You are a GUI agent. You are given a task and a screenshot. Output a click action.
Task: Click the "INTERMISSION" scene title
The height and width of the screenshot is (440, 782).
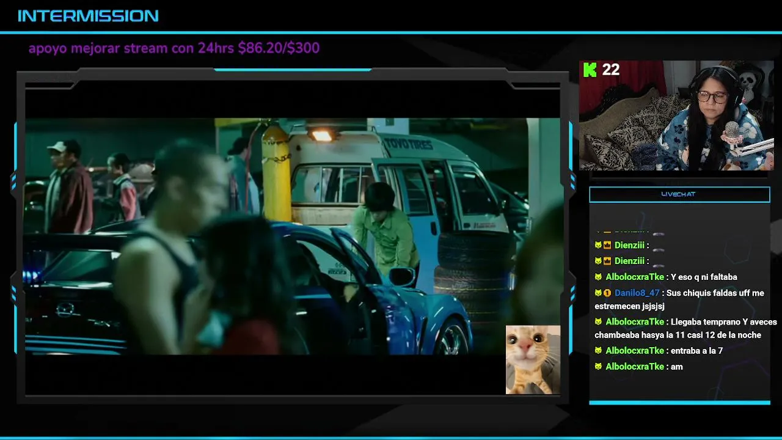[x=88, y=16]
